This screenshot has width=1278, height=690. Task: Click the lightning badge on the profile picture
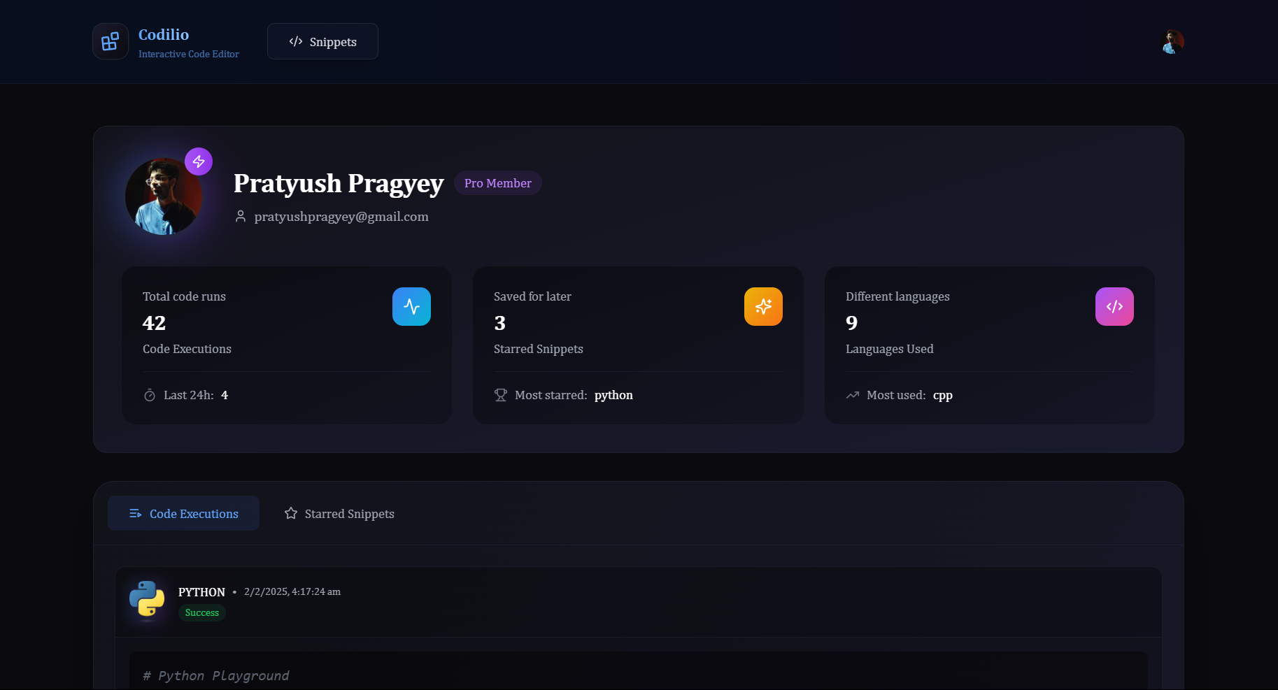tap(199, 161)
